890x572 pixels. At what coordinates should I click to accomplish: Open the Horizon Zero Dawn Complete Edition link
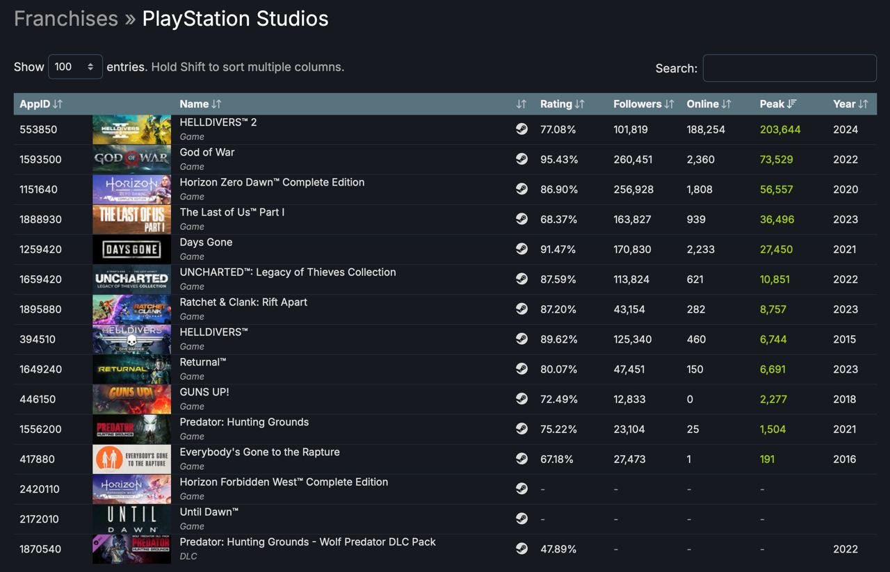point(272,182)
